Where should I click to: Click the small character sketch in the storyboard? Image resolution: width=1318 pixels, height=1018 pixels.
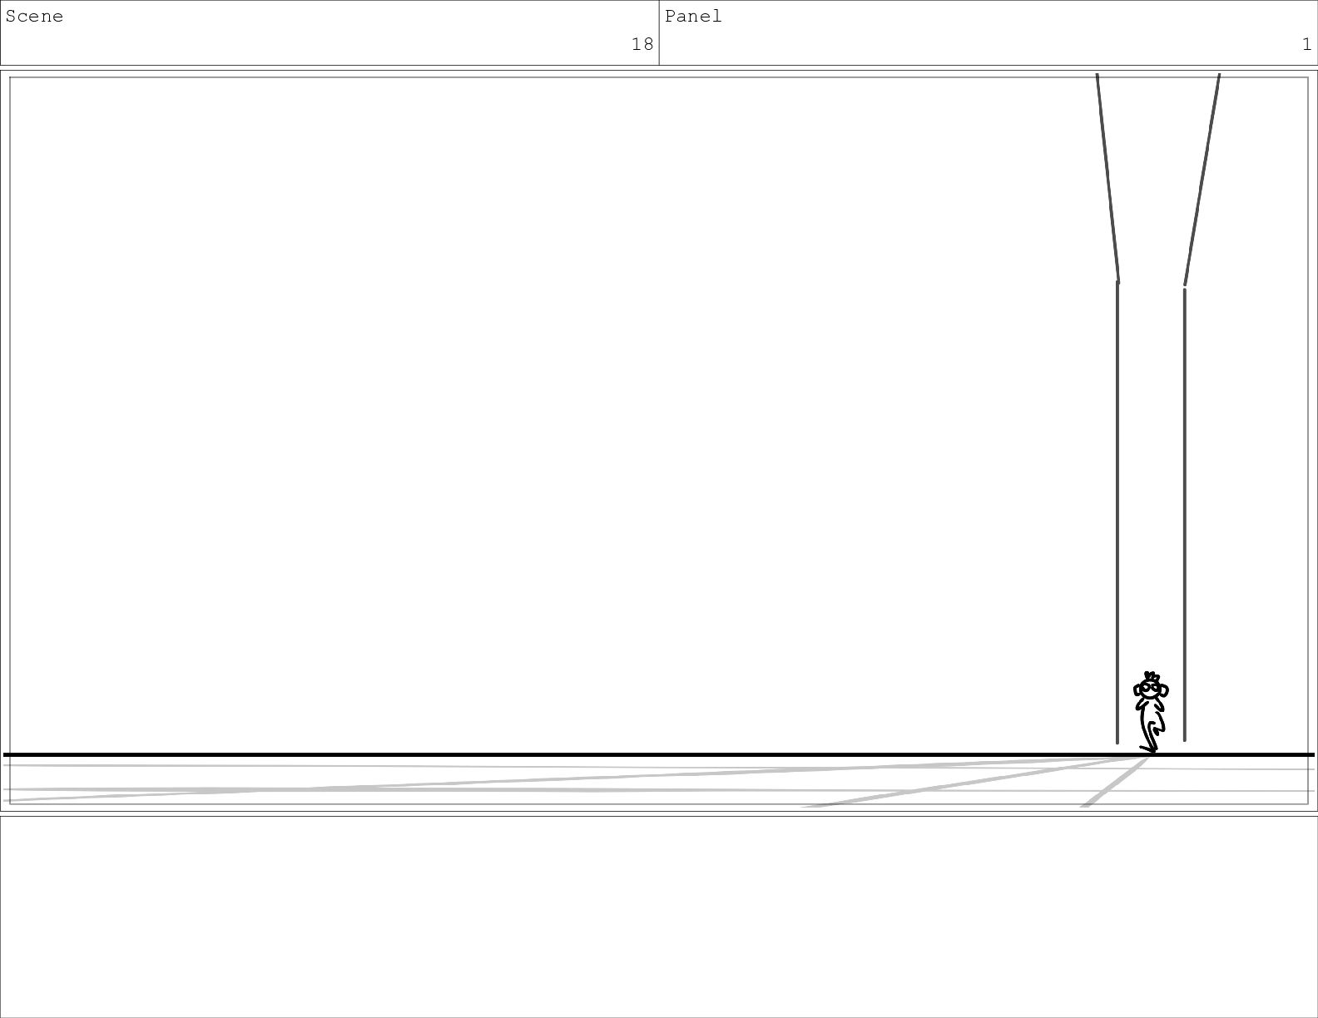(1151, 713)
